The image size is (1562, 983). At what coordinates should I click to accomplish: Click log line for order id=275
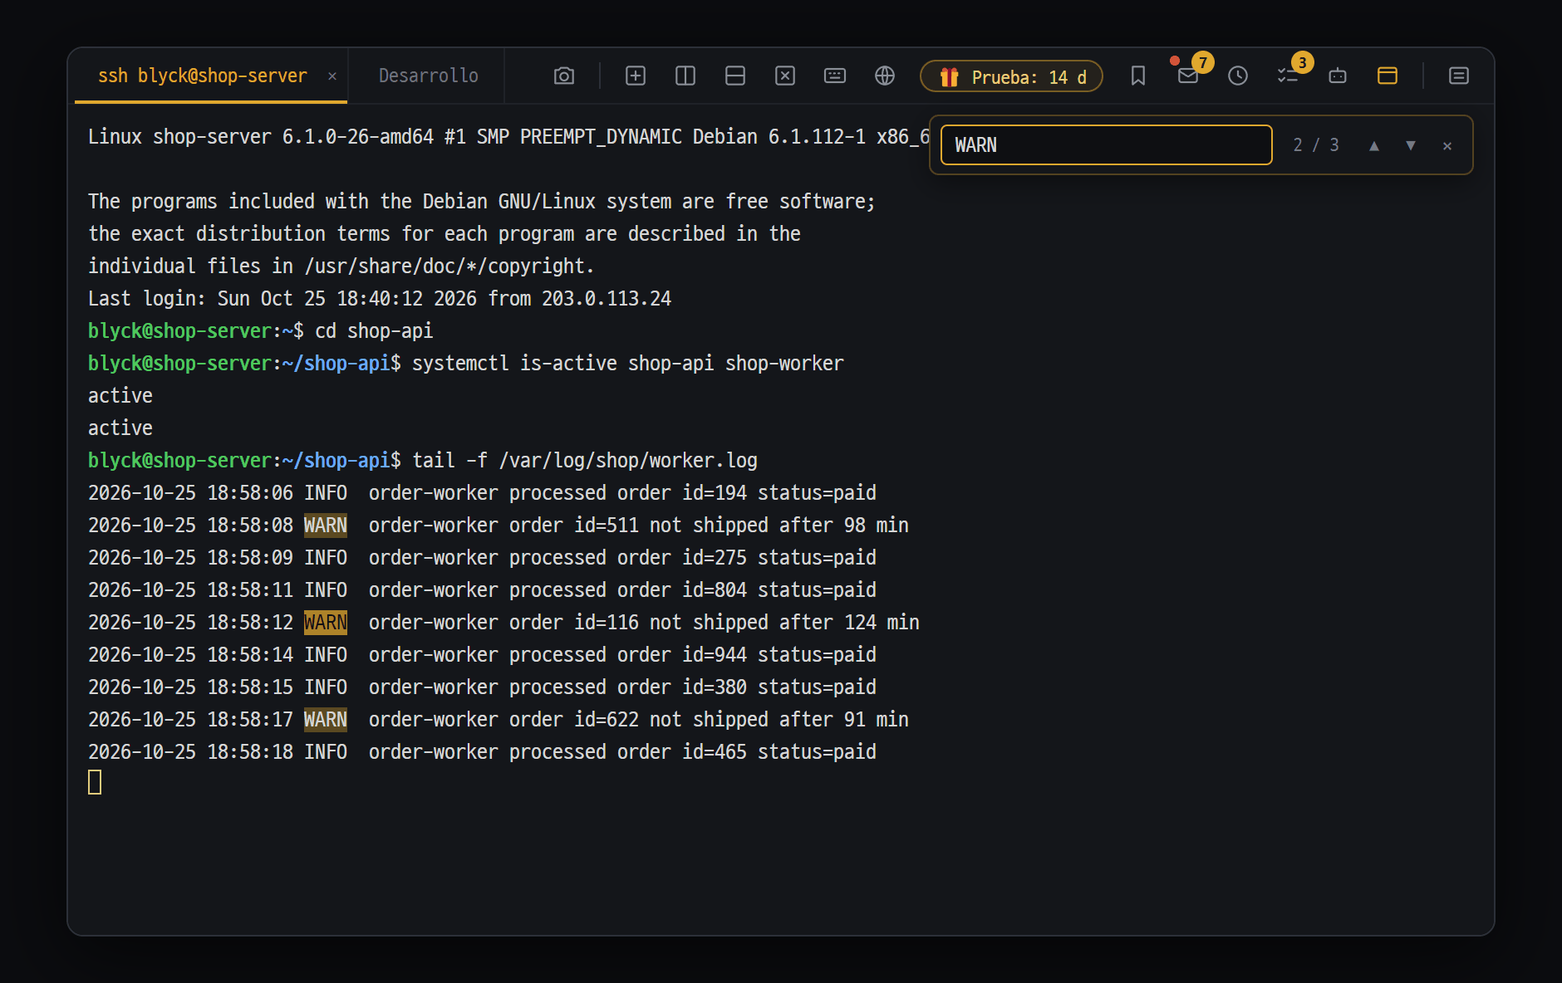tap(482, 558)
